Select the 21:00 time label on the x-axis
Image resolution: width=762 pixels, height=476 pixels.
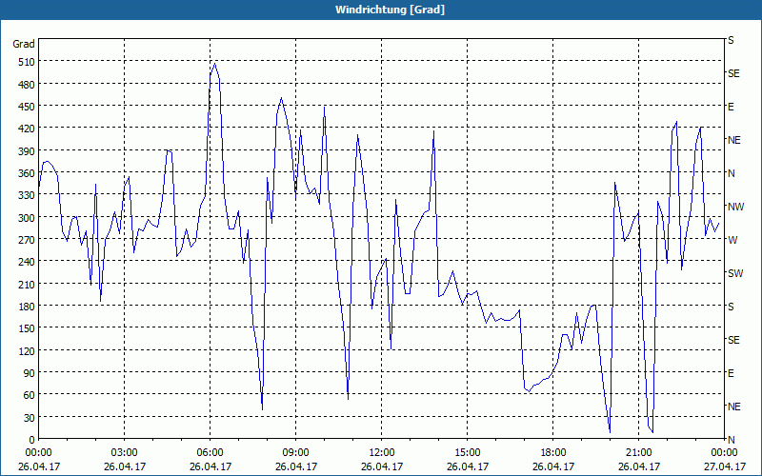(x=638, y=453)
